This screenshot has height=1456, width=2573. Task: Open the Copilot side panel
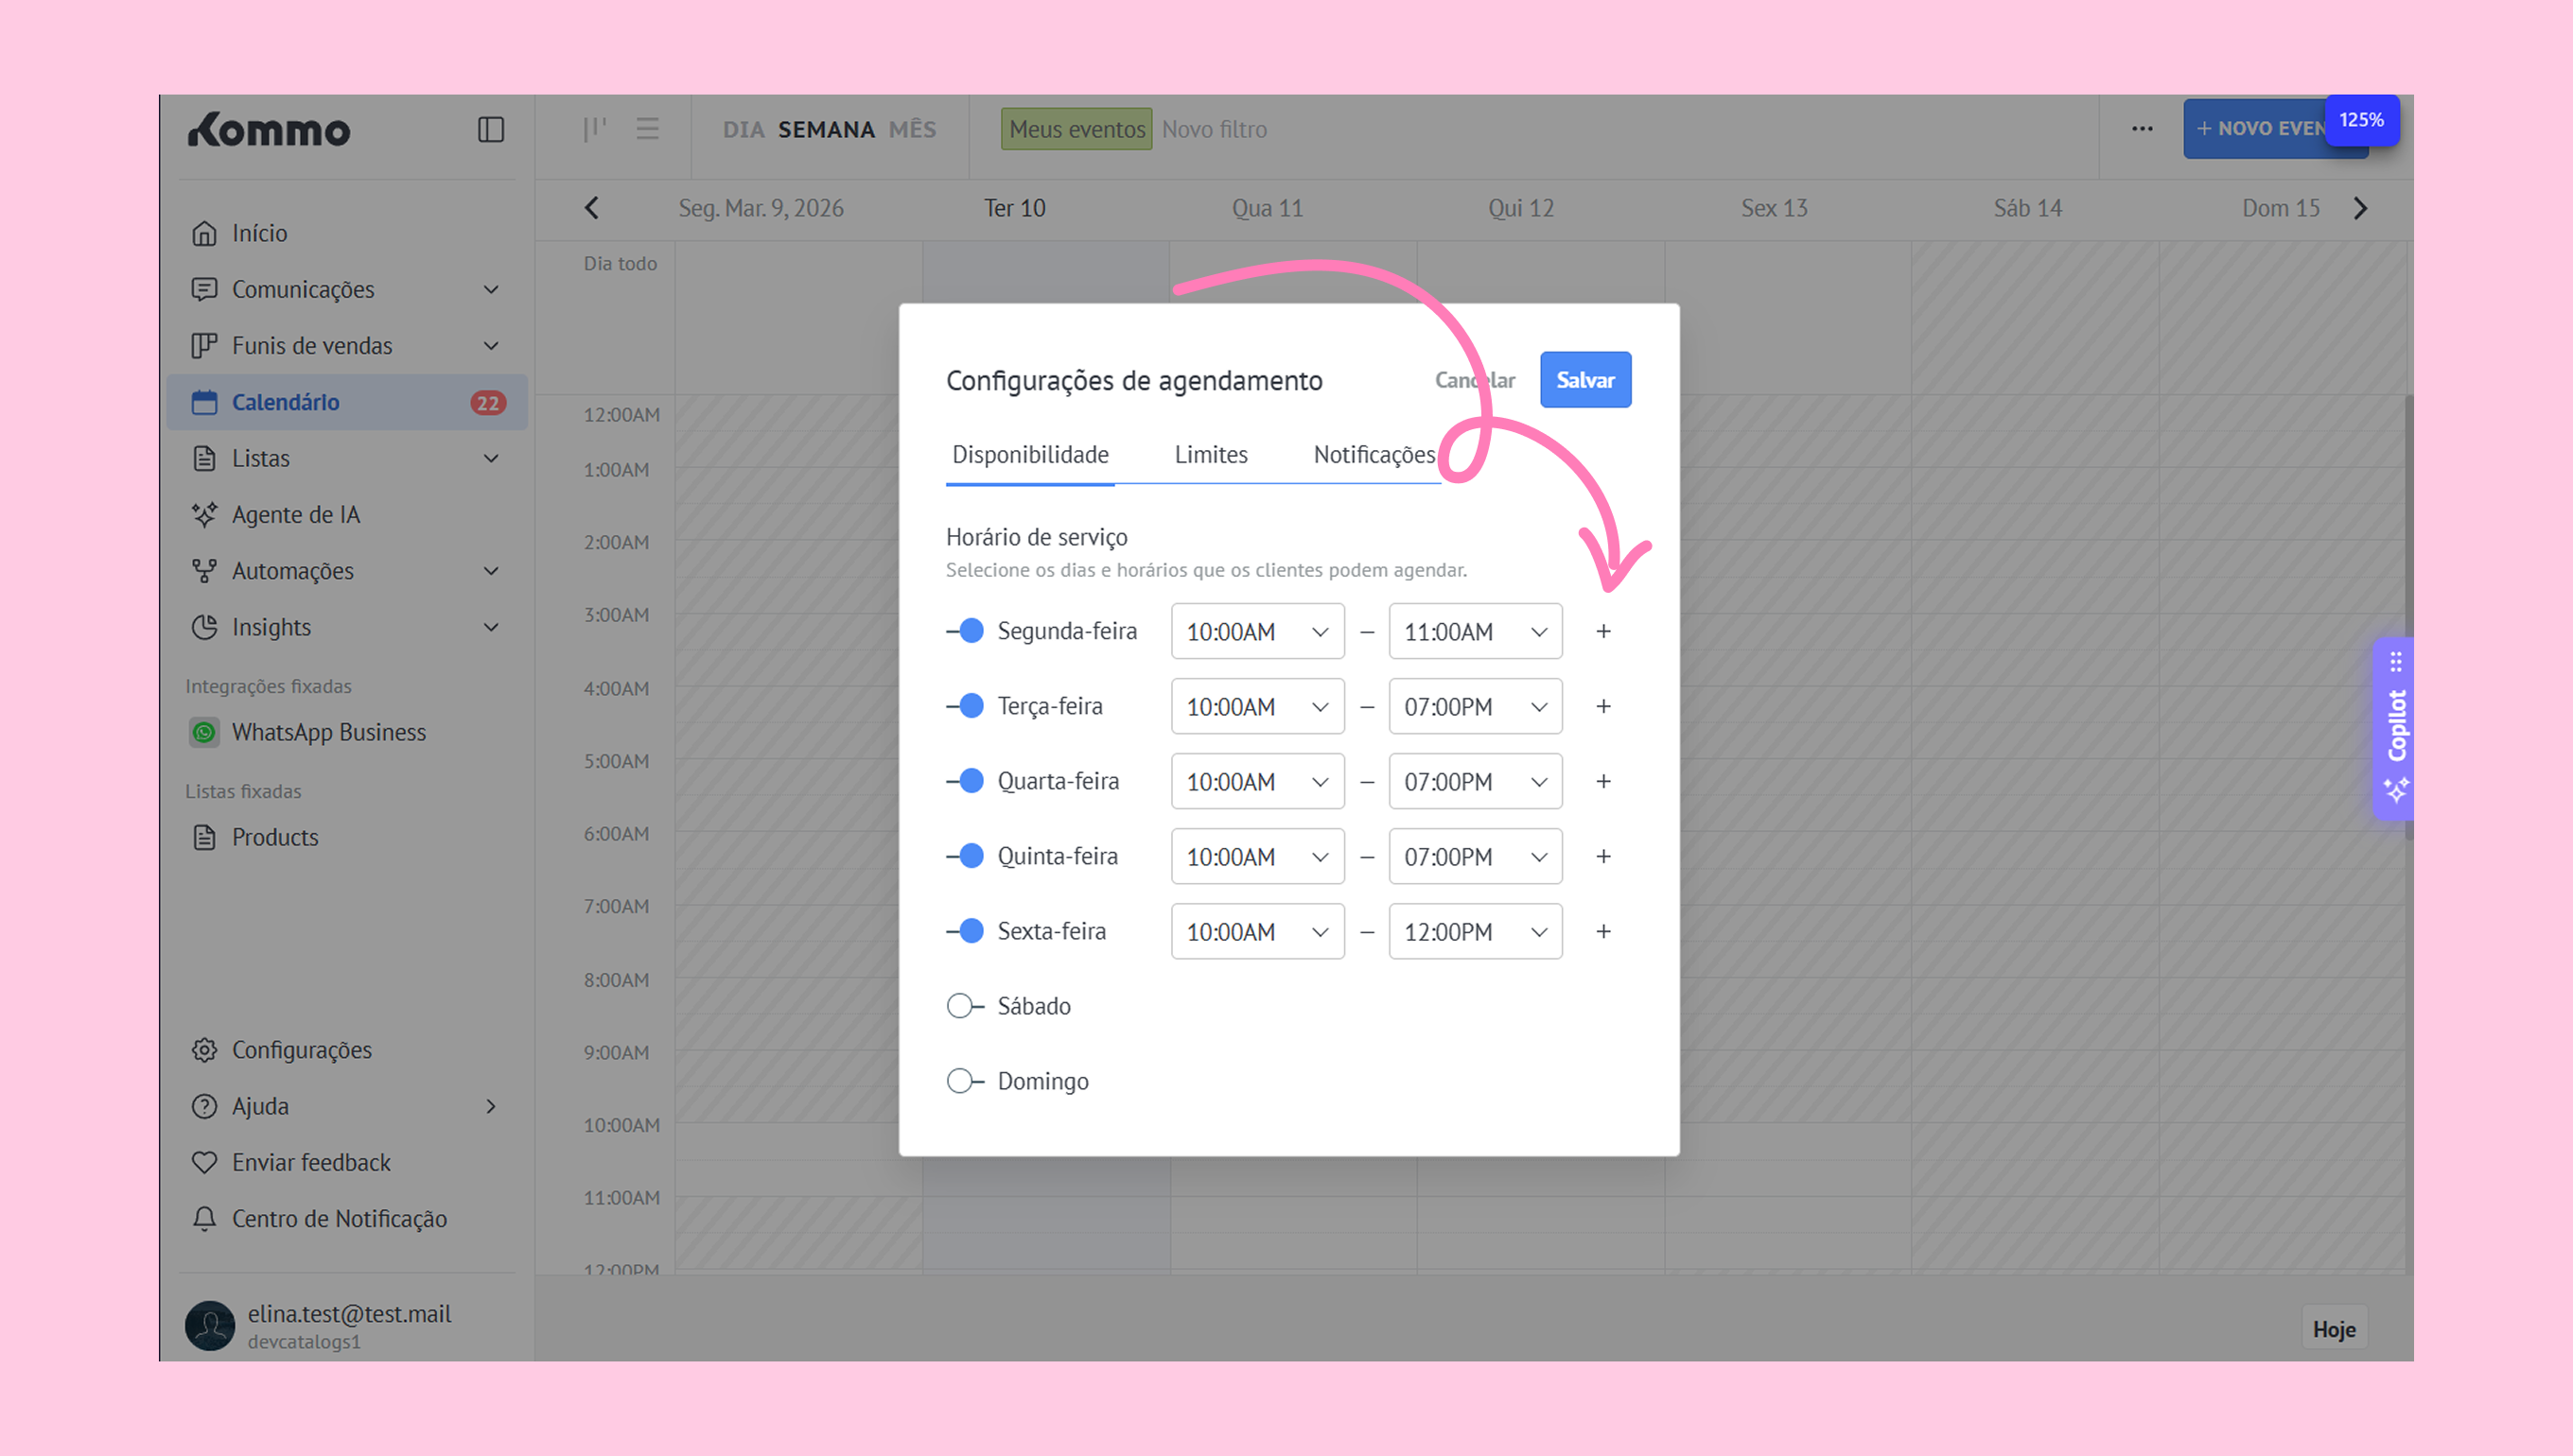point(2395,727)
